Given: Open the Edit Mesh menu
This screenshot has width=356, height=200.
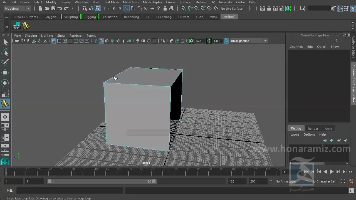Looking at the screenshot, I should pyautogui.click(x=112, y=2).
